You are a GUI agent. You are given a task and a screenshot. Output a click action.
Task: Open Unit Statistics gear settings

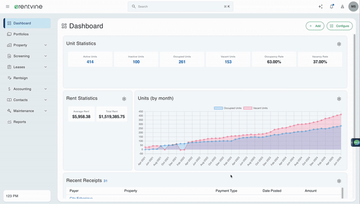(x=339, y=44)
